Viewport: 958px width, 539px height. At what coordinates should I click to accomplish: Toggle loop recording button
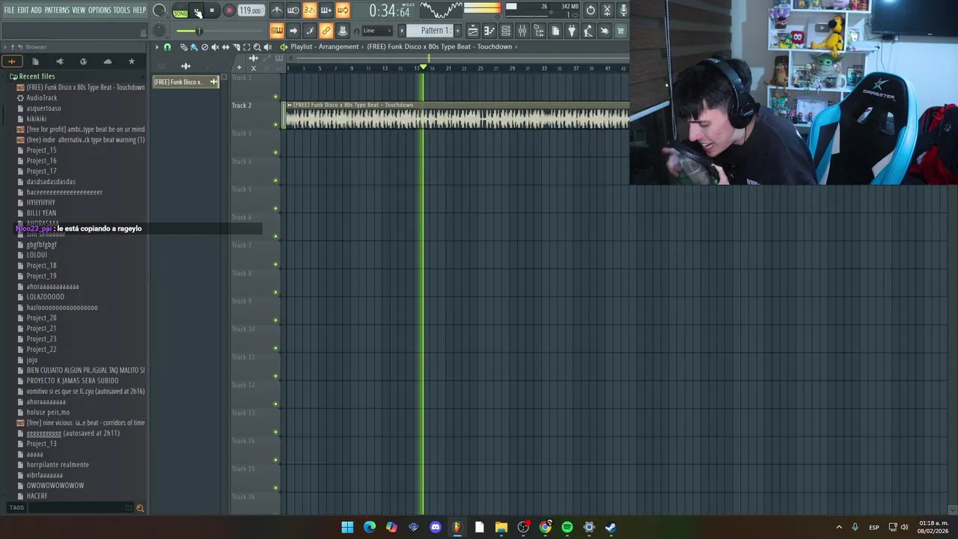click(342, 10)
